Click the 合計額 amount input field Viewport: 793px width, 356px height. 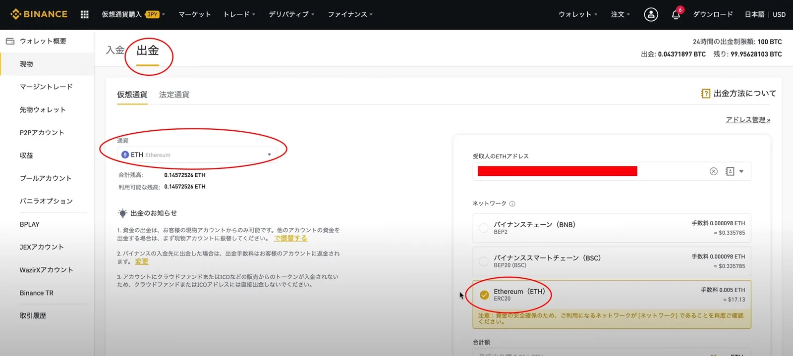[x=612, y=353]
